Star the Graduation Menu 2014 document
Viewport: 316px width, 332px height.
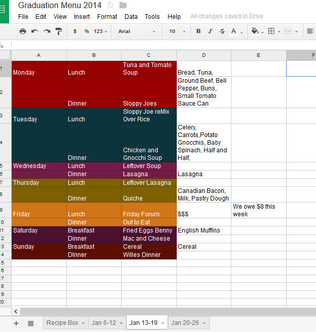click(110, 5)
